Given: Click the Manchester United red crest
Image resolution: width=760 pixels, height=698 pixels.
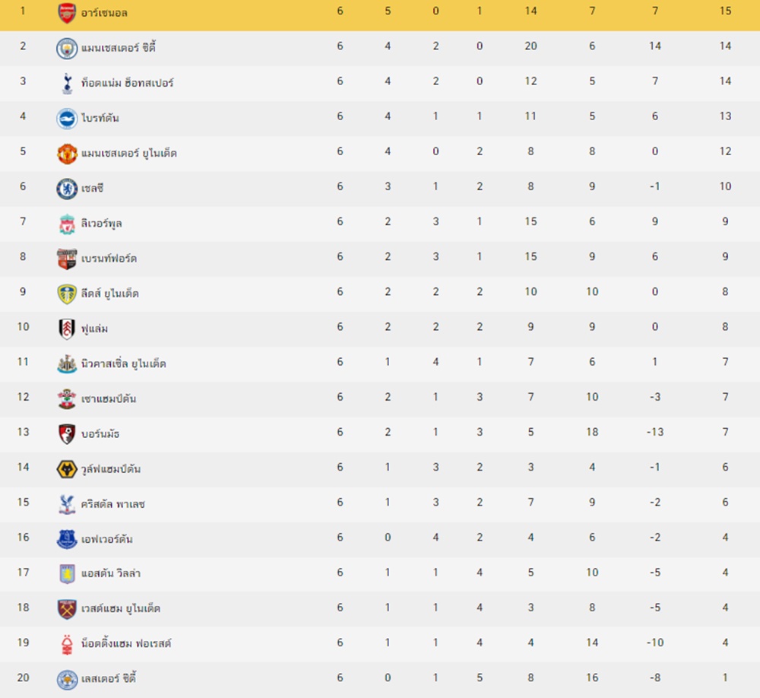Looking at the screenshot, I should coord(67,154).
